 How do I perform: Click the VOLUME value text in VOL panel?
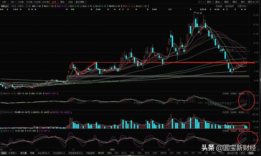coord(22,112)
